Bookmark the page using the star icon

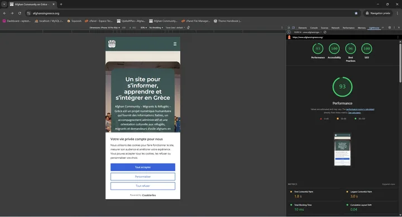[356, 13]
